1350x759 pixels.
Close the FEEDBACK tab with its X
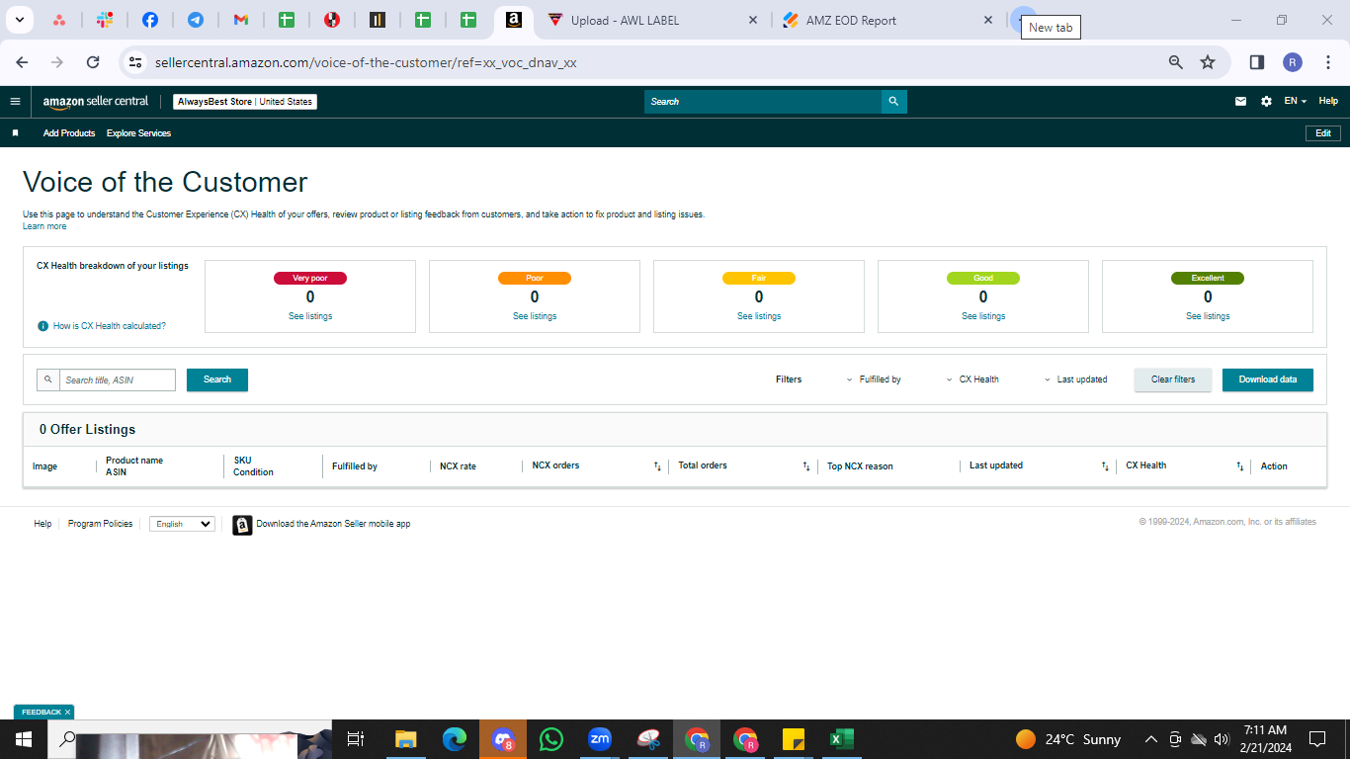tap(67, 712)
